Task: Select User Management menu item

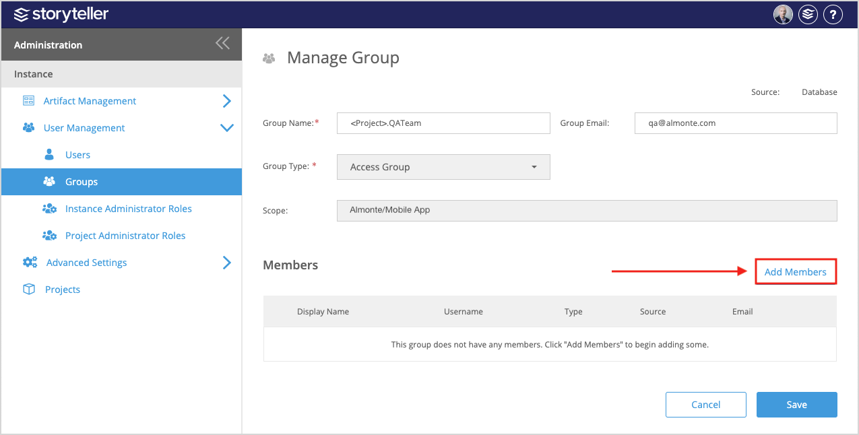Action: (x=84, y=128)
